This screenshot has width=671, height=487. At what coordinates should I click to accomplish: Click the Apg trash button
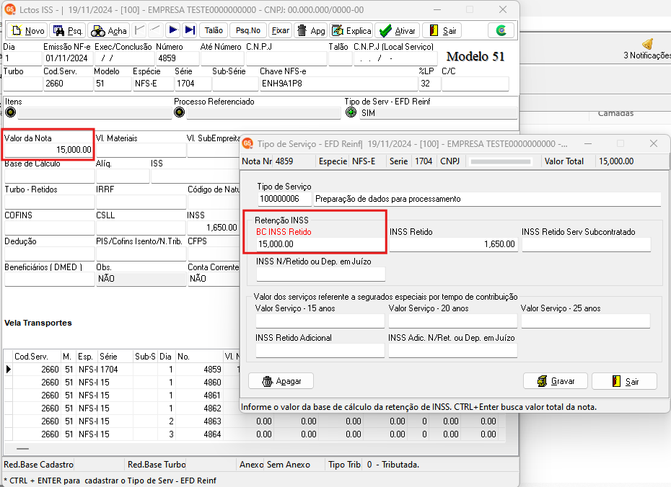(311, 30)
